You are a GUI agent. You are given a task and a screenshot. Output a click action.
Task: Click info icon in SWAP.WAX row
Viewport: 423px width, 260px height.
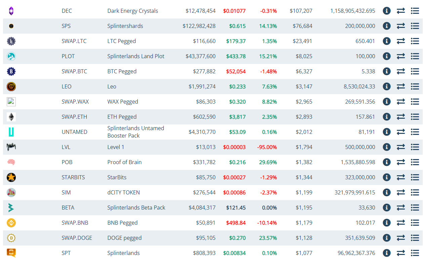pyautogui.click(x=387, y=102)
